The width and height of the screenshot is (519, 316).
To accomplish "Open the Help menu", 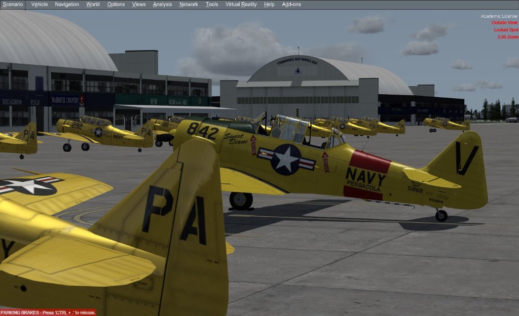I will pyautogui.click(x=269, y=4).
